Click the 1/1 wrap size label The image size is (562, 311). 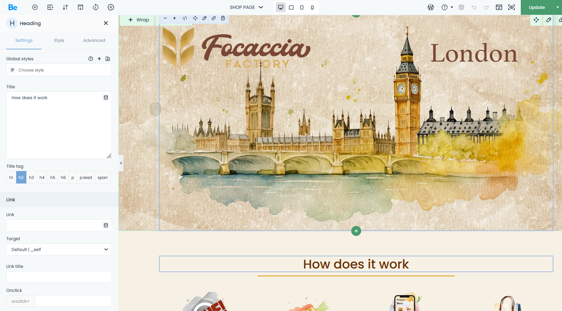pos(185,18)
